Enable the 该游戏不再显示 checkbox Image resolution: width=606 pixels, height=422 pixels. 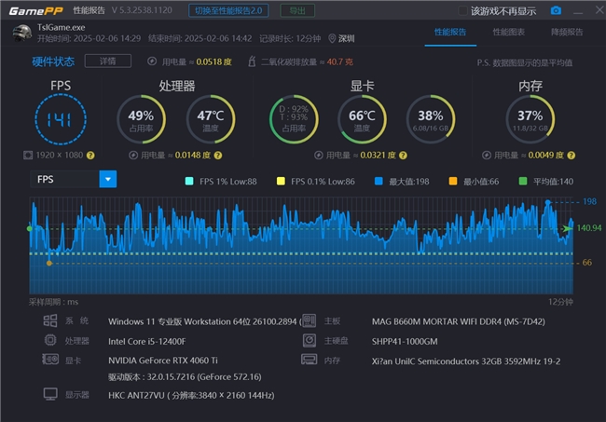(x=462, y=11)
